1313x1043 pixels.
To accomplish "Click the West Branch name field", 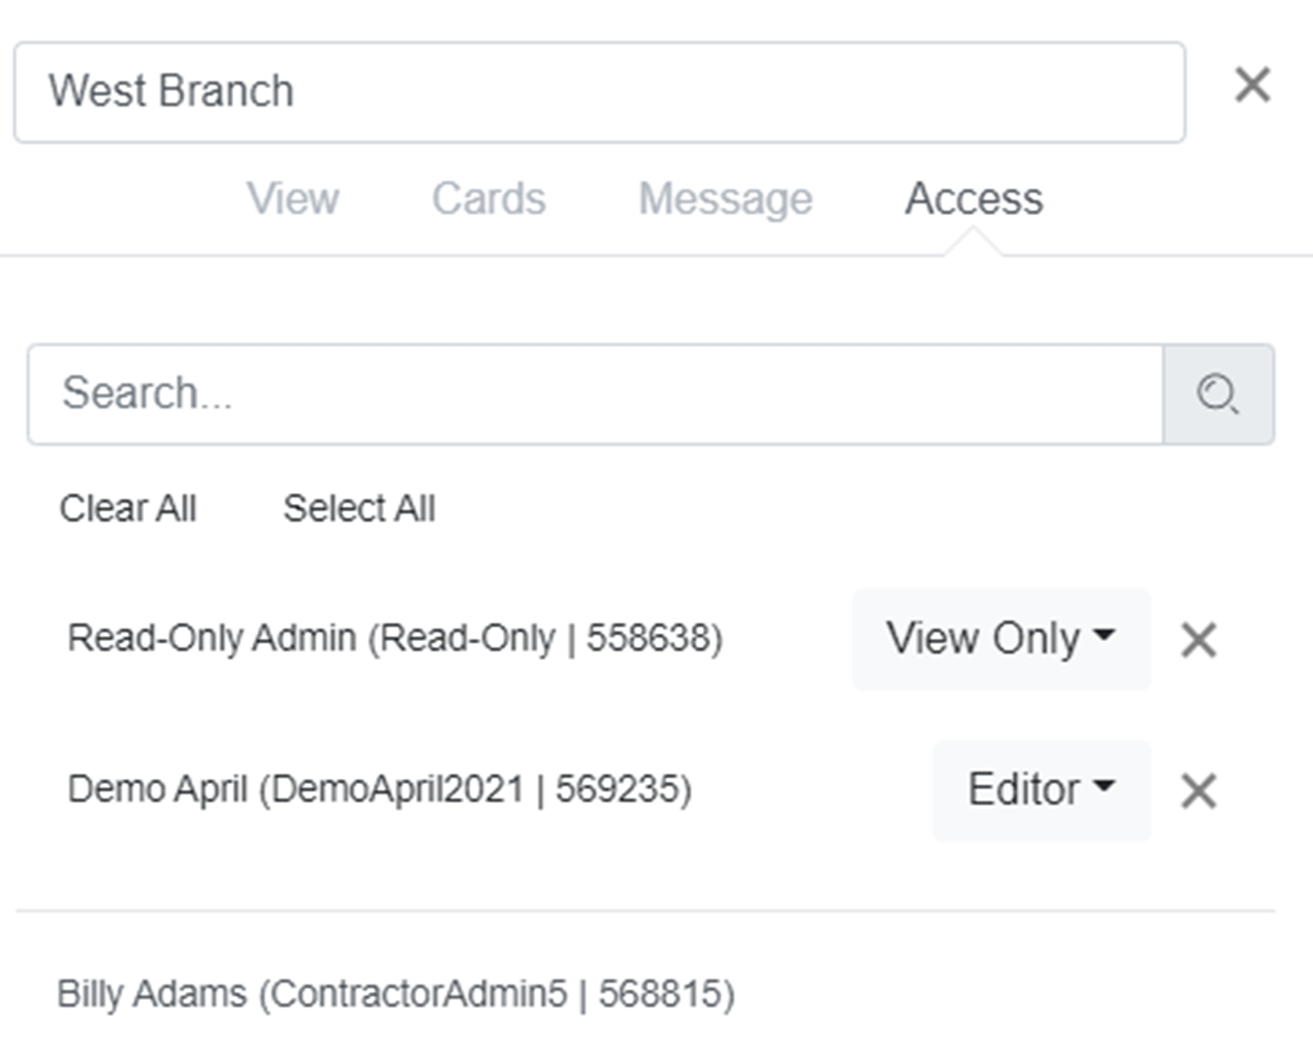I will click(598, 92).
